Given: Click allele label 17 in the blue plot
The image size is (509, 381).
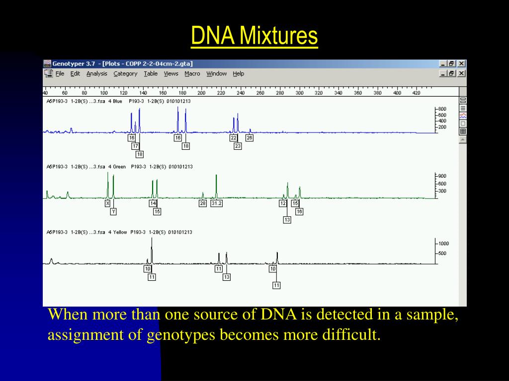Looking at the screenshot, I should click(135, 146).
